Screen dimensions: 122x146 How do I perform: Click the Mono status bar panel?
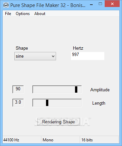(60, 140)
